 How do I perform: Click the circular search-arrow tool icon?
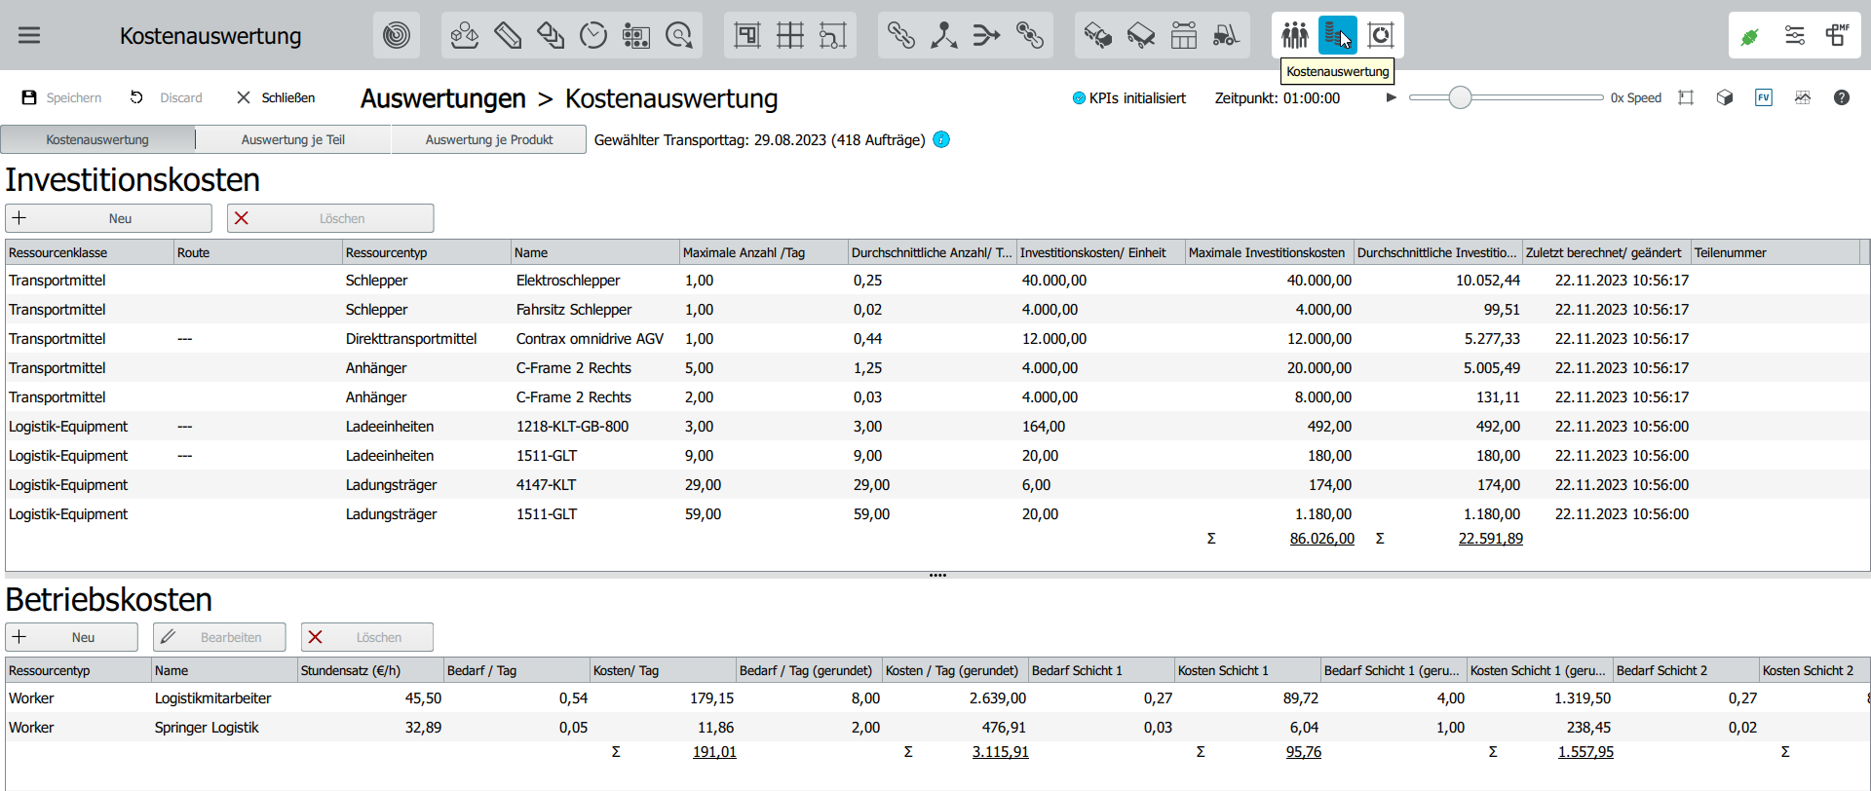pyautogui.click(x=679, y=36)
